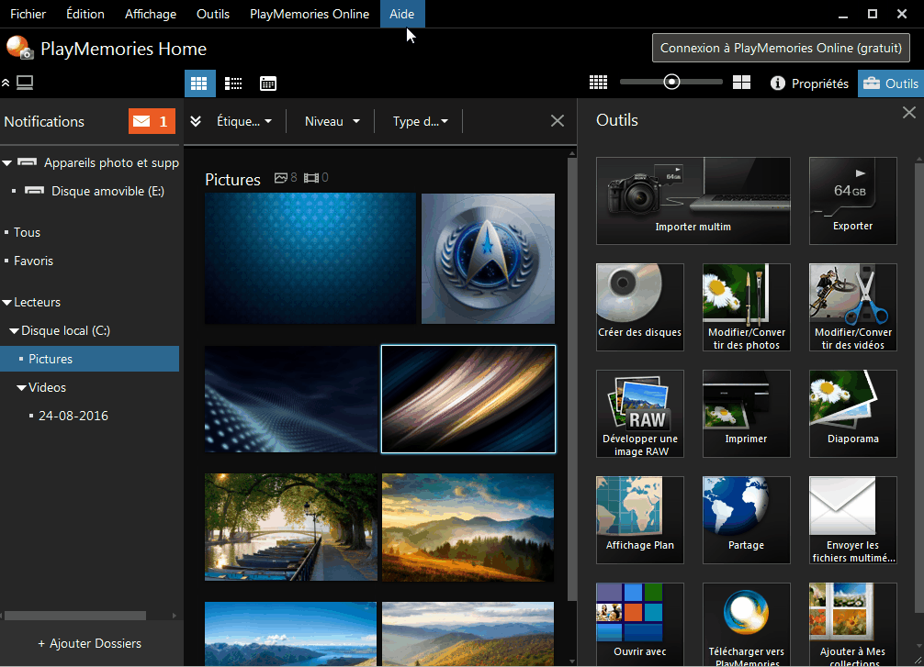
Task: Launch Créer des disques tool
Action: pyautogui.click(x=640, y=307)
